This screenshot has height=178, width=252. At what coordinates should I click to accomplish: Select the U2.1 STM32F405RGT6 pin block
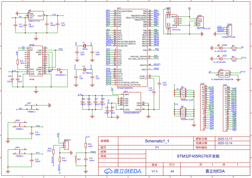(x=132, y=48)
